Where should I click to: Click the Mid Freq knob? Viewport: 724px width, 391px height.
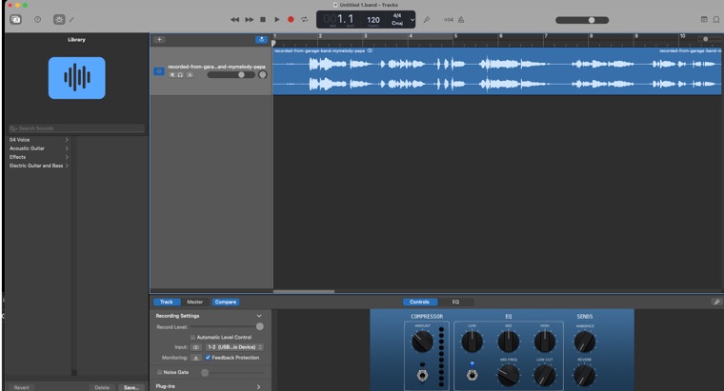tap(509, 376)
